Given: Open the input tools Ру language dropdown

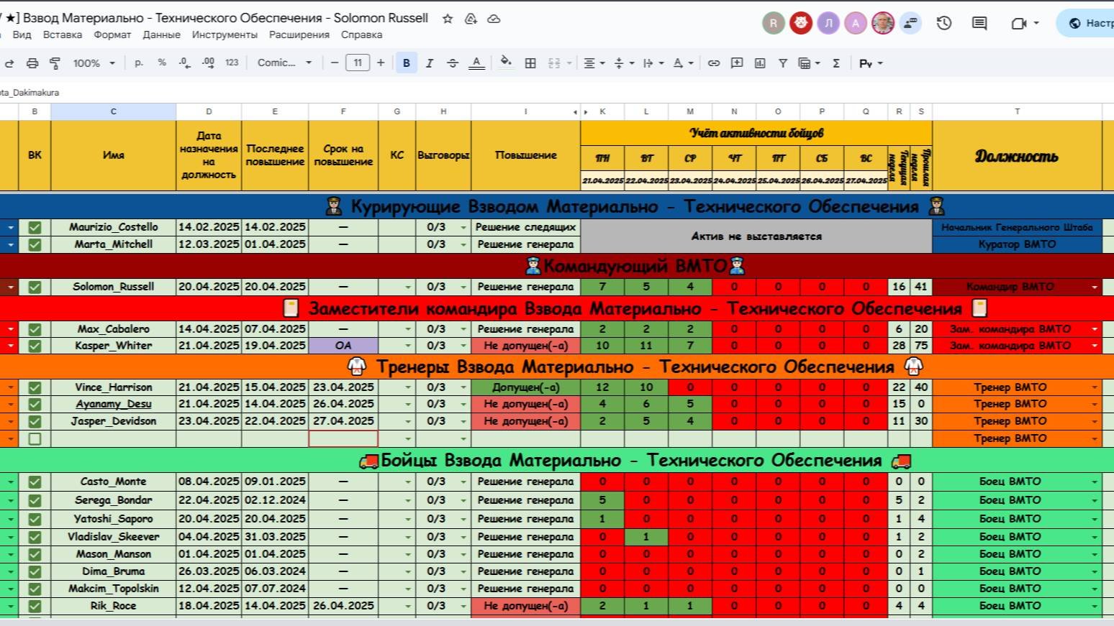Looking at the screenshot, I should 871,63.
